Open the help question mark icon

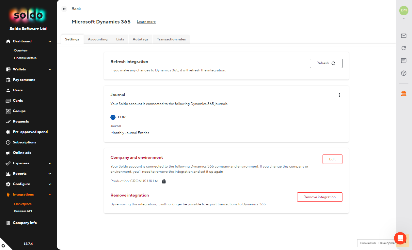click(404, 73)
